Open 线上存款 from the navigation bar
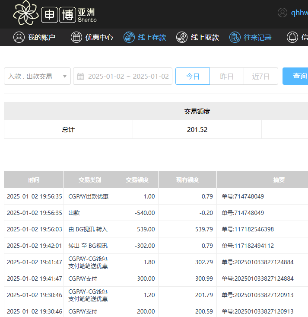This screenshot has width=308, height=317. pyautogui.click(x=152, y=37)
